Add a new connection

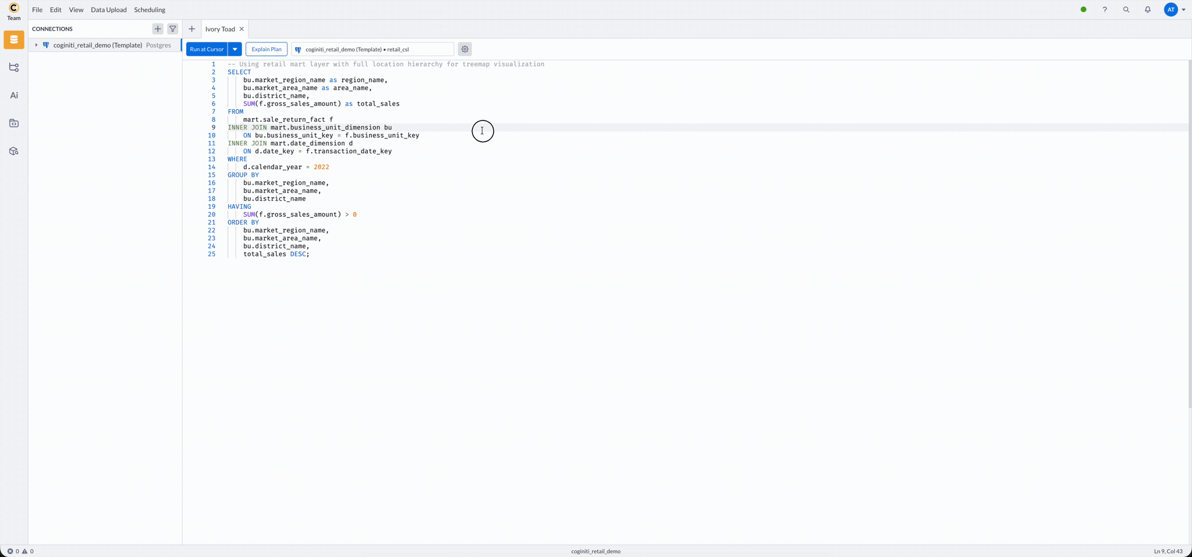[158, 28]
